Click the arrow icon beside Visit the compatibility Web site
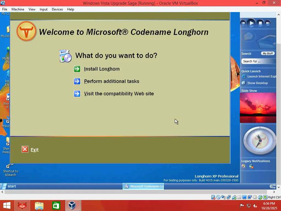 (x=77, y=94)
